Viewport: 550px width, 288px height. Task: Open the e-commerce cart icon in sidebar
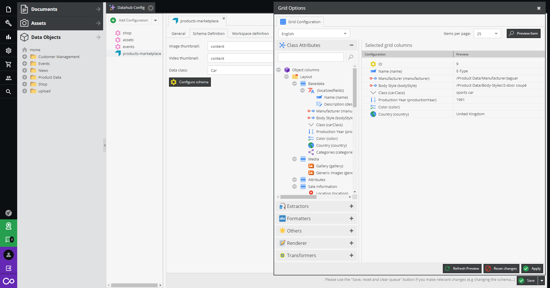(9, 64)
